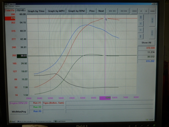169x127 pixels.
Task: Open the Windows Start button
Action: click(x=12, y=121)
